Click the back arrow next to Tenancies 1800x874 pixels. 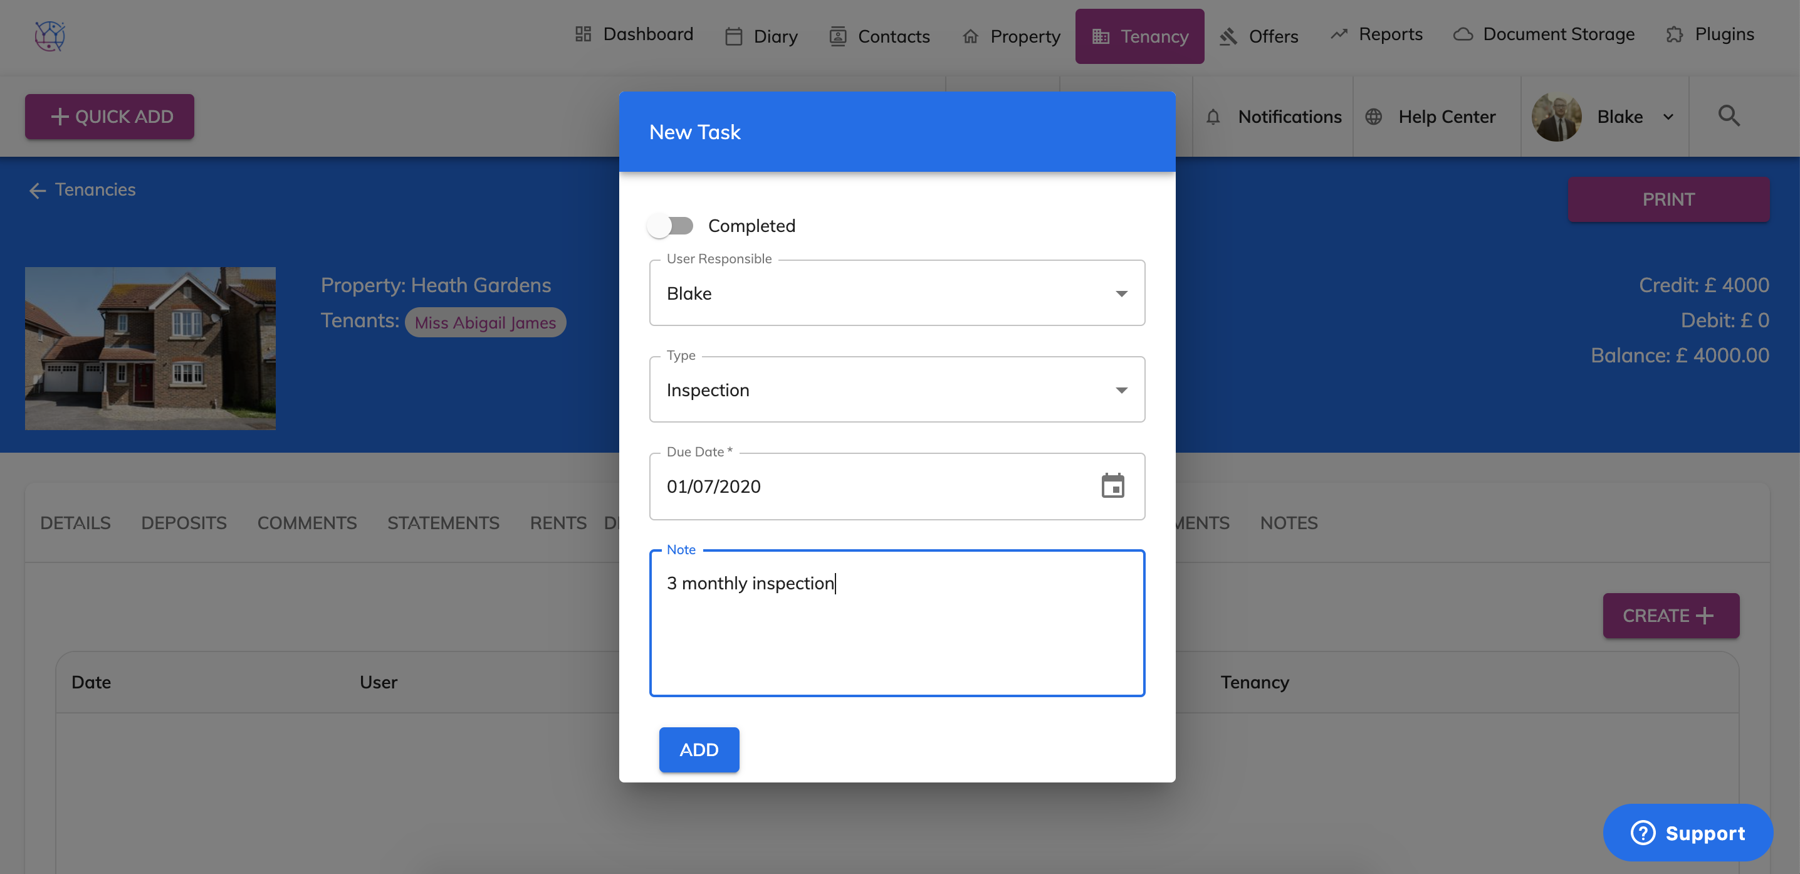click(37, 190)
